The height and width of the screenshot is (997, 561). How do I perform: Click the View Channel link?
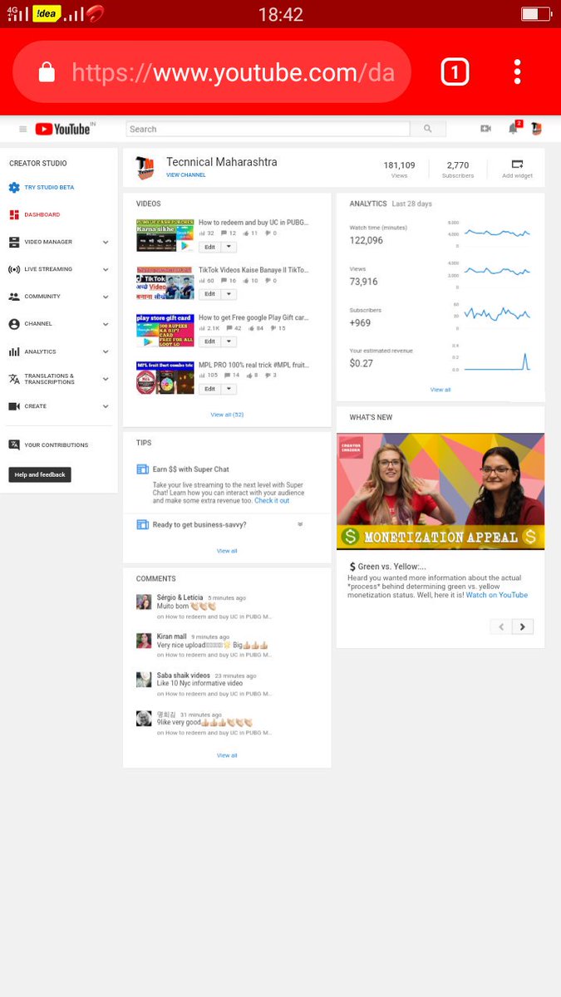[x=186, y=175]
